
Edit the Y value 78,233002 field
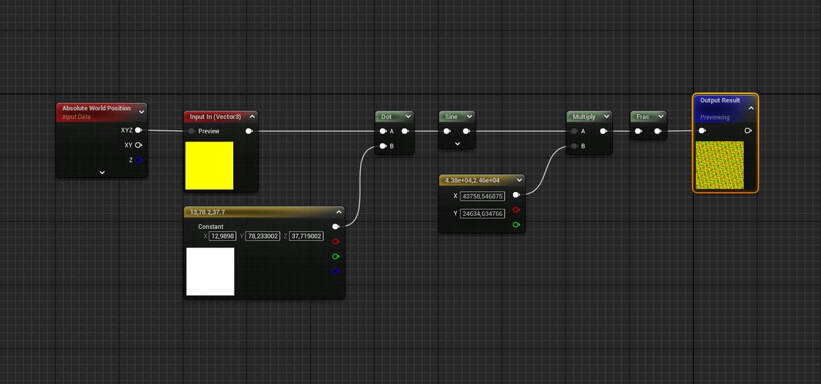pyautogui.click(x=263, y=236)
